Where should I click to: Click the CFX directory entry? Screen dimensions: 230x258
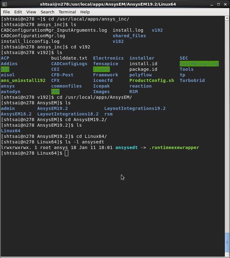coord(55,80)
